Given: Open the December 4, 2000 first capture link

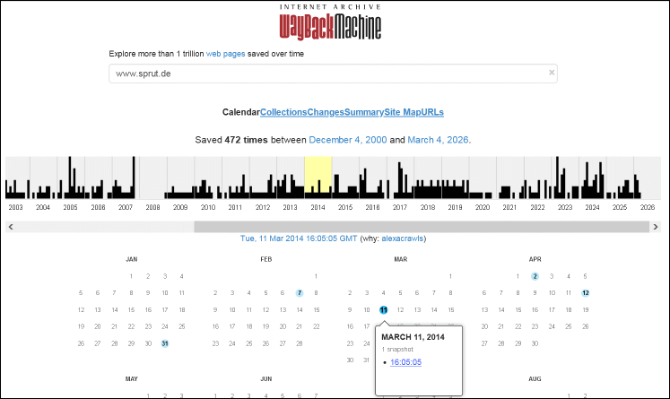Looking at the screenshot, I should click(347, 140).
